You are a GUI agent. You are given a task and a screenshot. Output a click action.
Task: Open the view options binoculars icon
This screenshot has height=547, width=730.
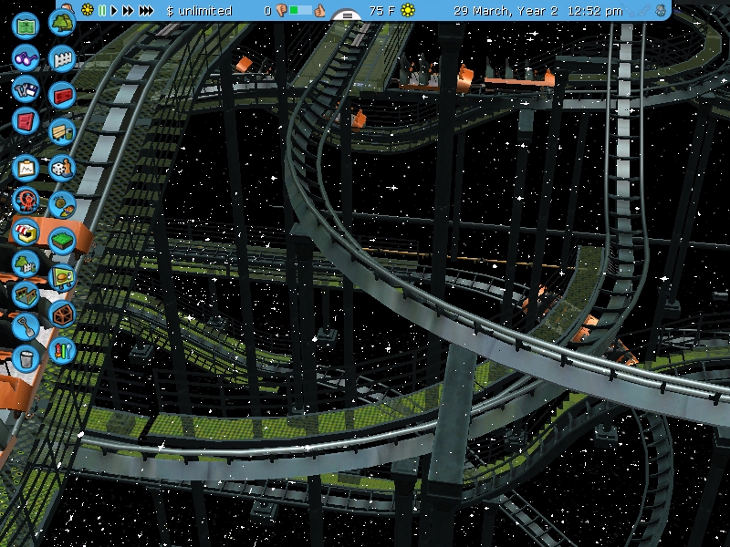[x=26, y=58]
